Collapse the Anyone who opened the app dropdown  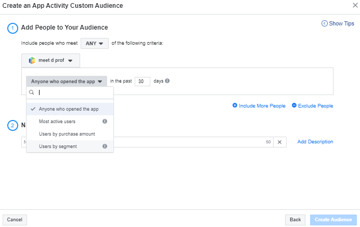tap(66, 81)
